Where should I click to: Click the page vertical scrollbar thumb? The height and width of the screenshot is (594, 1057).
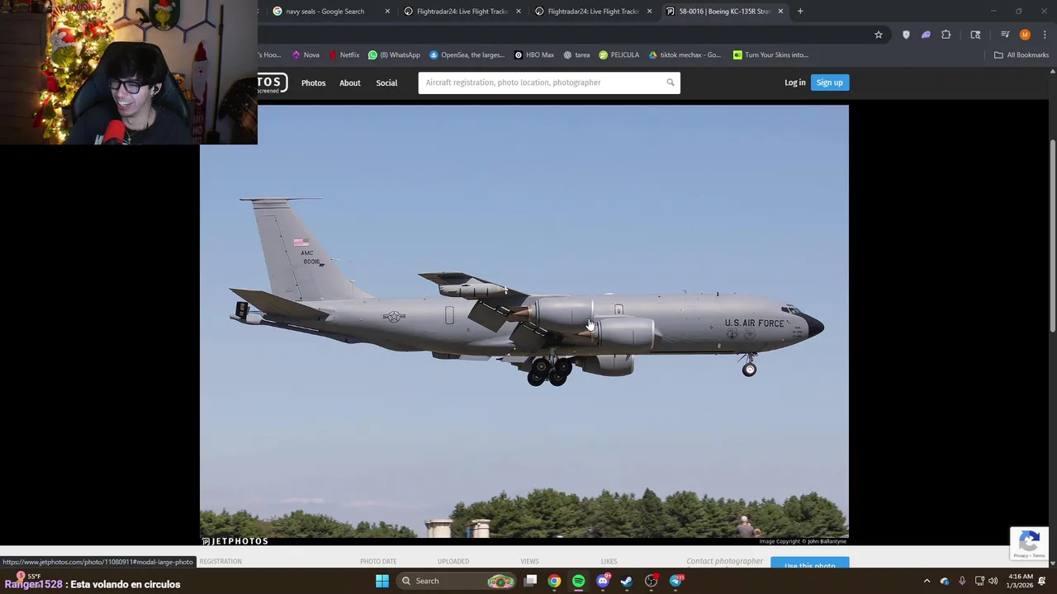[x=1052, y=237]
